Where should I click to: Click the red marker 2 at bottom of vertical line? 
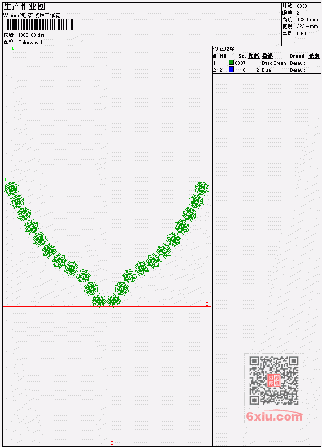(112, 443)
